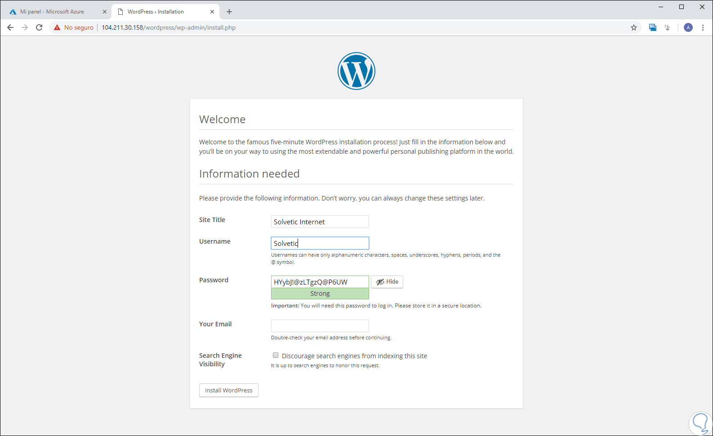Click the Your Email label
This screenshot has height=436, width=713.
215,324
